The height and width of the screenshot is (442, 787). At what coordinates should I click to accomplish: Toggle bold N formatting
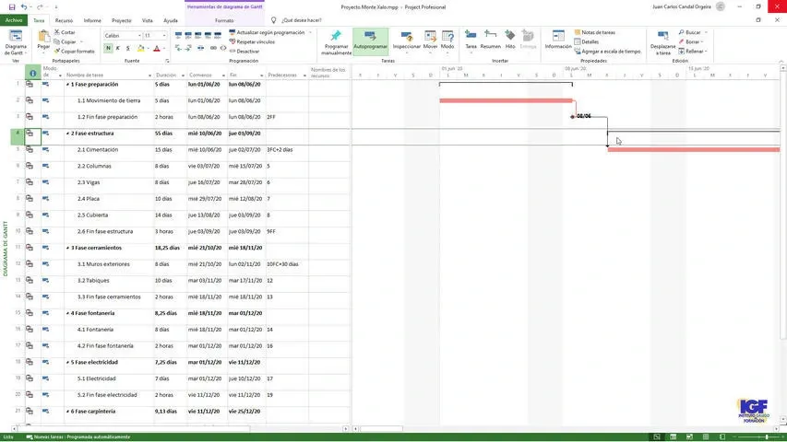coord(108,48)
